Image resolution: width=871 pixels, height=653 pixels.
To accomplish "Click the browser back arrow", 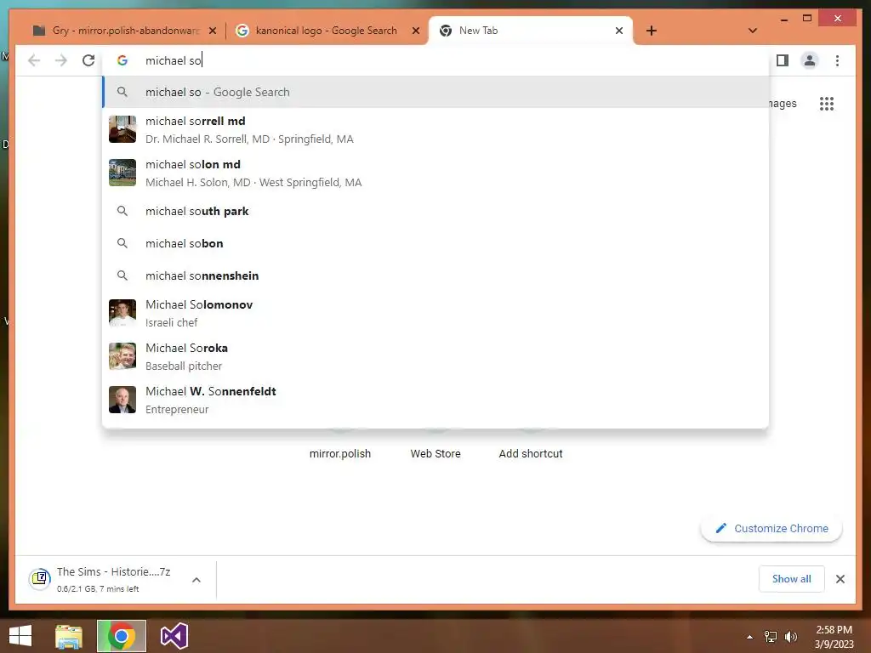I will click(x=34, y=60).
